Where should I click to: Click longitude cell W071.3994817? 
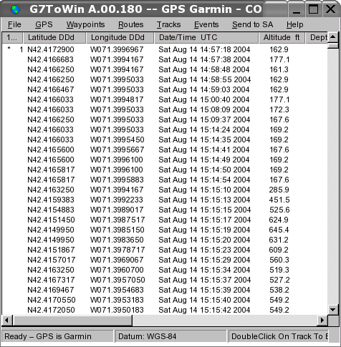click(x=117, y=99)
